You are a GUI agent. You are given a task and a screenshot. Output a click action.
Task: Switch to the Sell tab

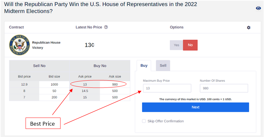click(163, 65)
